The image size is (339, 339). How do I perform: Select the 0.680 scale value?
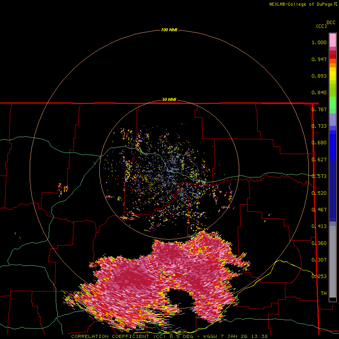tap(319, 143)
